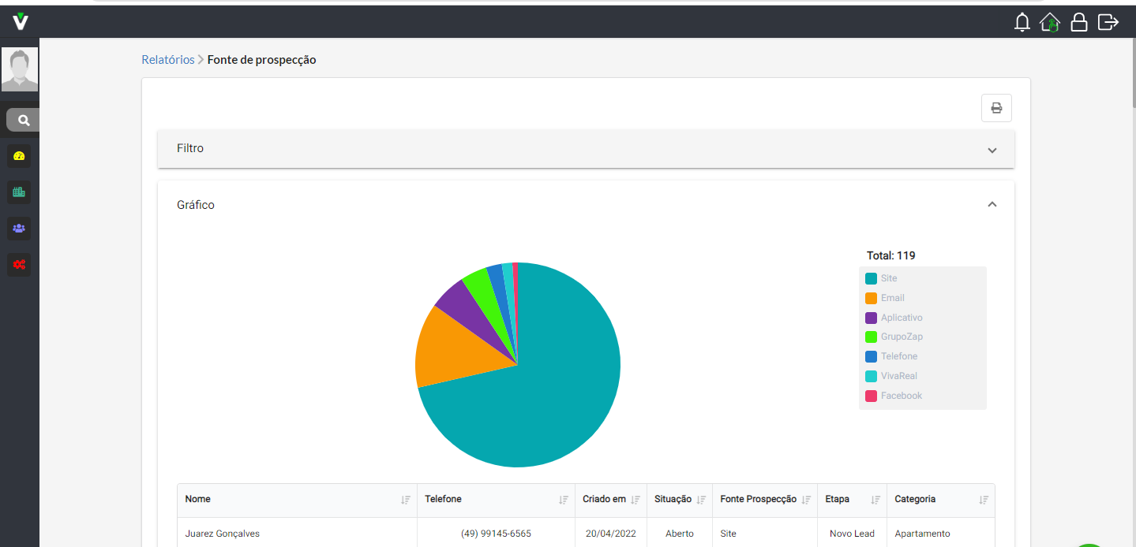Click the 20/04/2022 date cell
1136x547 pixels.
(x=611, y=534)
